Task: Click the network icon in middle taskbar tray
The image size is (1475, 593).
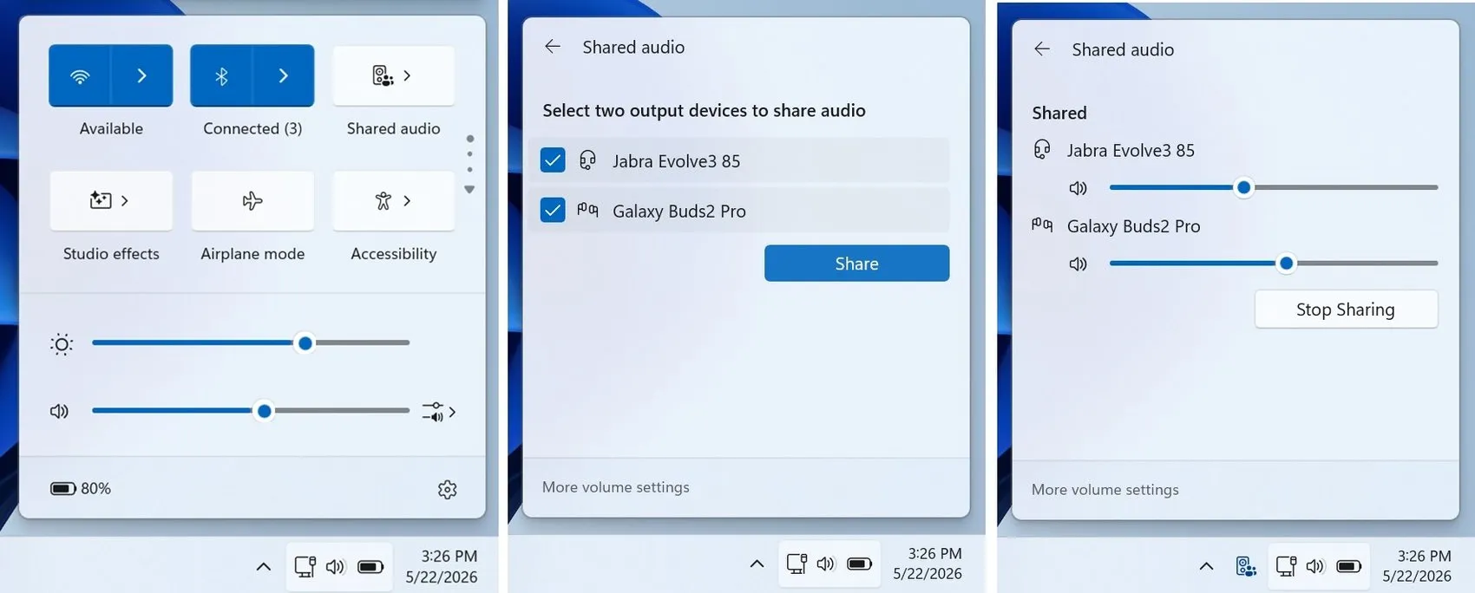Action: (796, 564)
